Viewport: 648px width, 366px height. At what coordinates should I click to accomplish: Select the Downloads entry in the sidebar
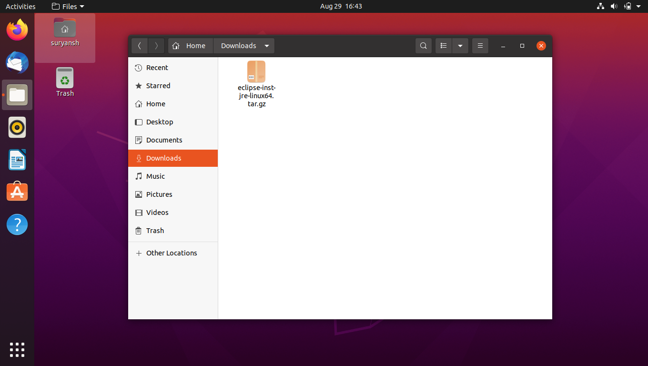coord(162,158)
